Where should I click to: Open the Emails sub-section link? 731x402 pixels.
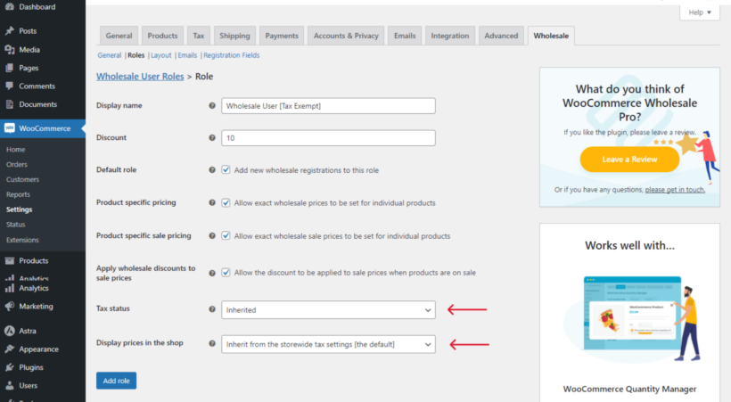187,55
